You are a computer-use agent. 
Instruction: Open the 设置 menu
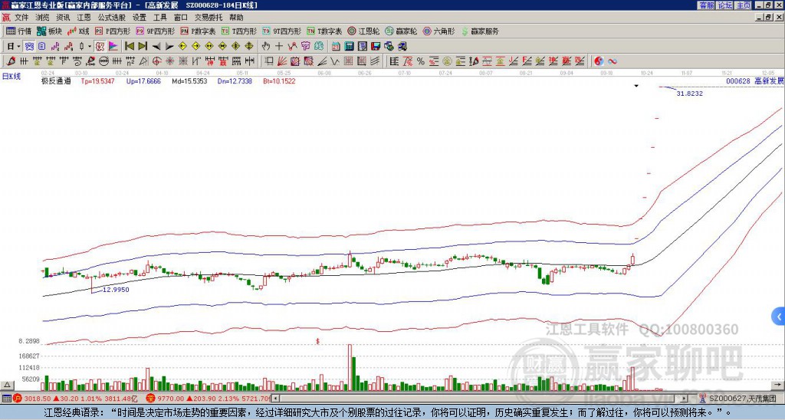pyautogui.click(x=140, y=18)
